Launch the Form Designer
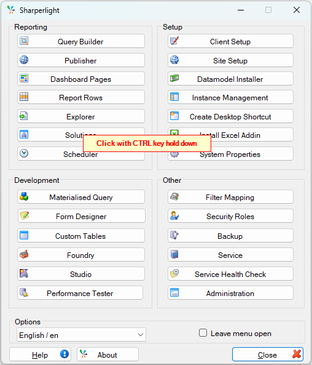This screenshot has width=312, height=365. [x=82, y=216]
